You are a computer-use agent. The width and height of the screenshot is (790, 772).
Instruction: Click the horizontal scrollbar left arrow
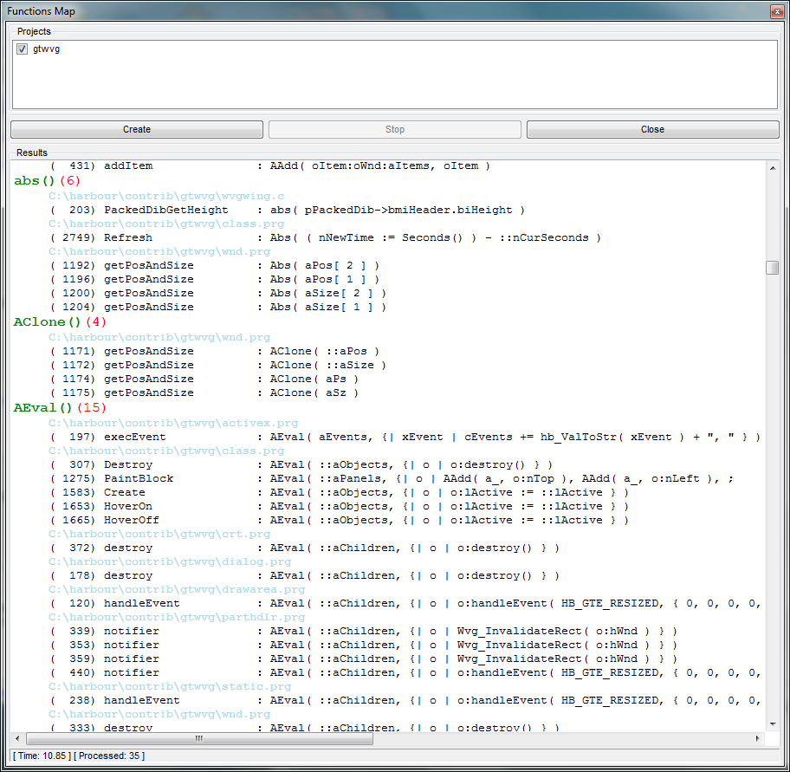pyautogui.click(x=17, y=738)
